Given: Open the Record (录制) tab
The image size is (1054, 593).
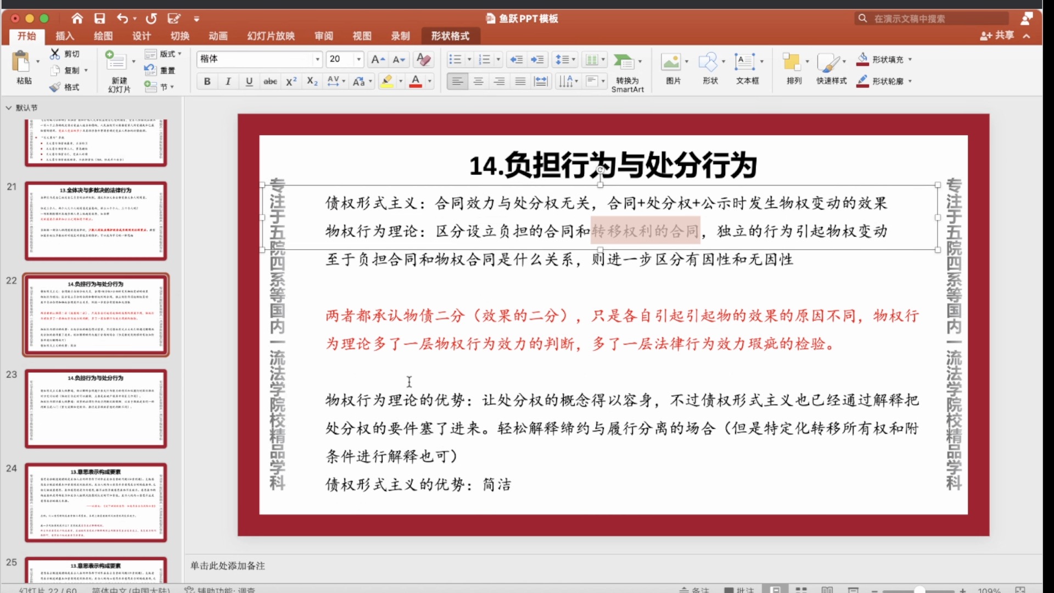Looking at the screenshot, I should 400,36.
